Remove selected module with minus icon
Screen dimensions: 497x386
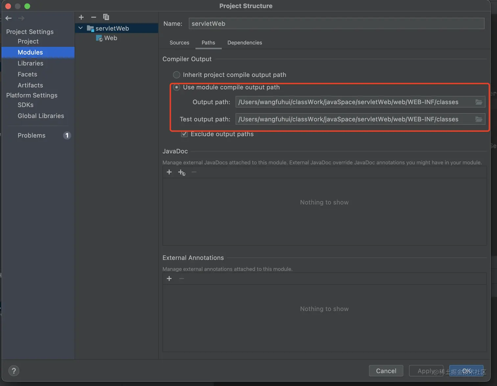94,17
